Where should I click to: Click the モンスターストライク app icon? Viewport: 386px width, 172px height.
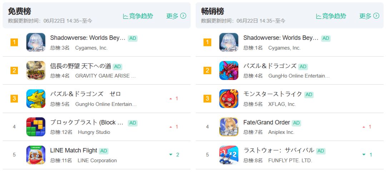(229, 98)
